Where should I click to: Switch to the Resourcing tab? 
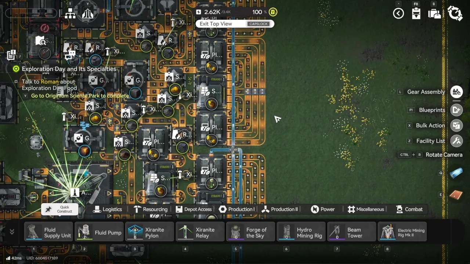pos(150,209)
